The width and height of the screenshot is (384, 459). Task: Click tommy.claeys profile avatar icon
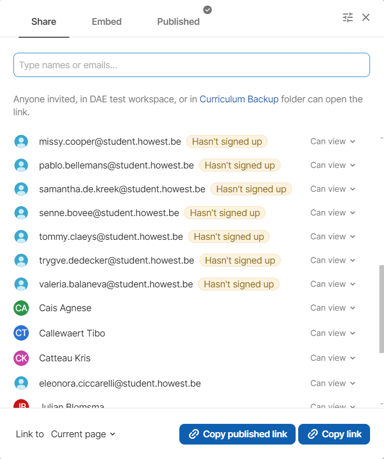[x=21, y=237]
